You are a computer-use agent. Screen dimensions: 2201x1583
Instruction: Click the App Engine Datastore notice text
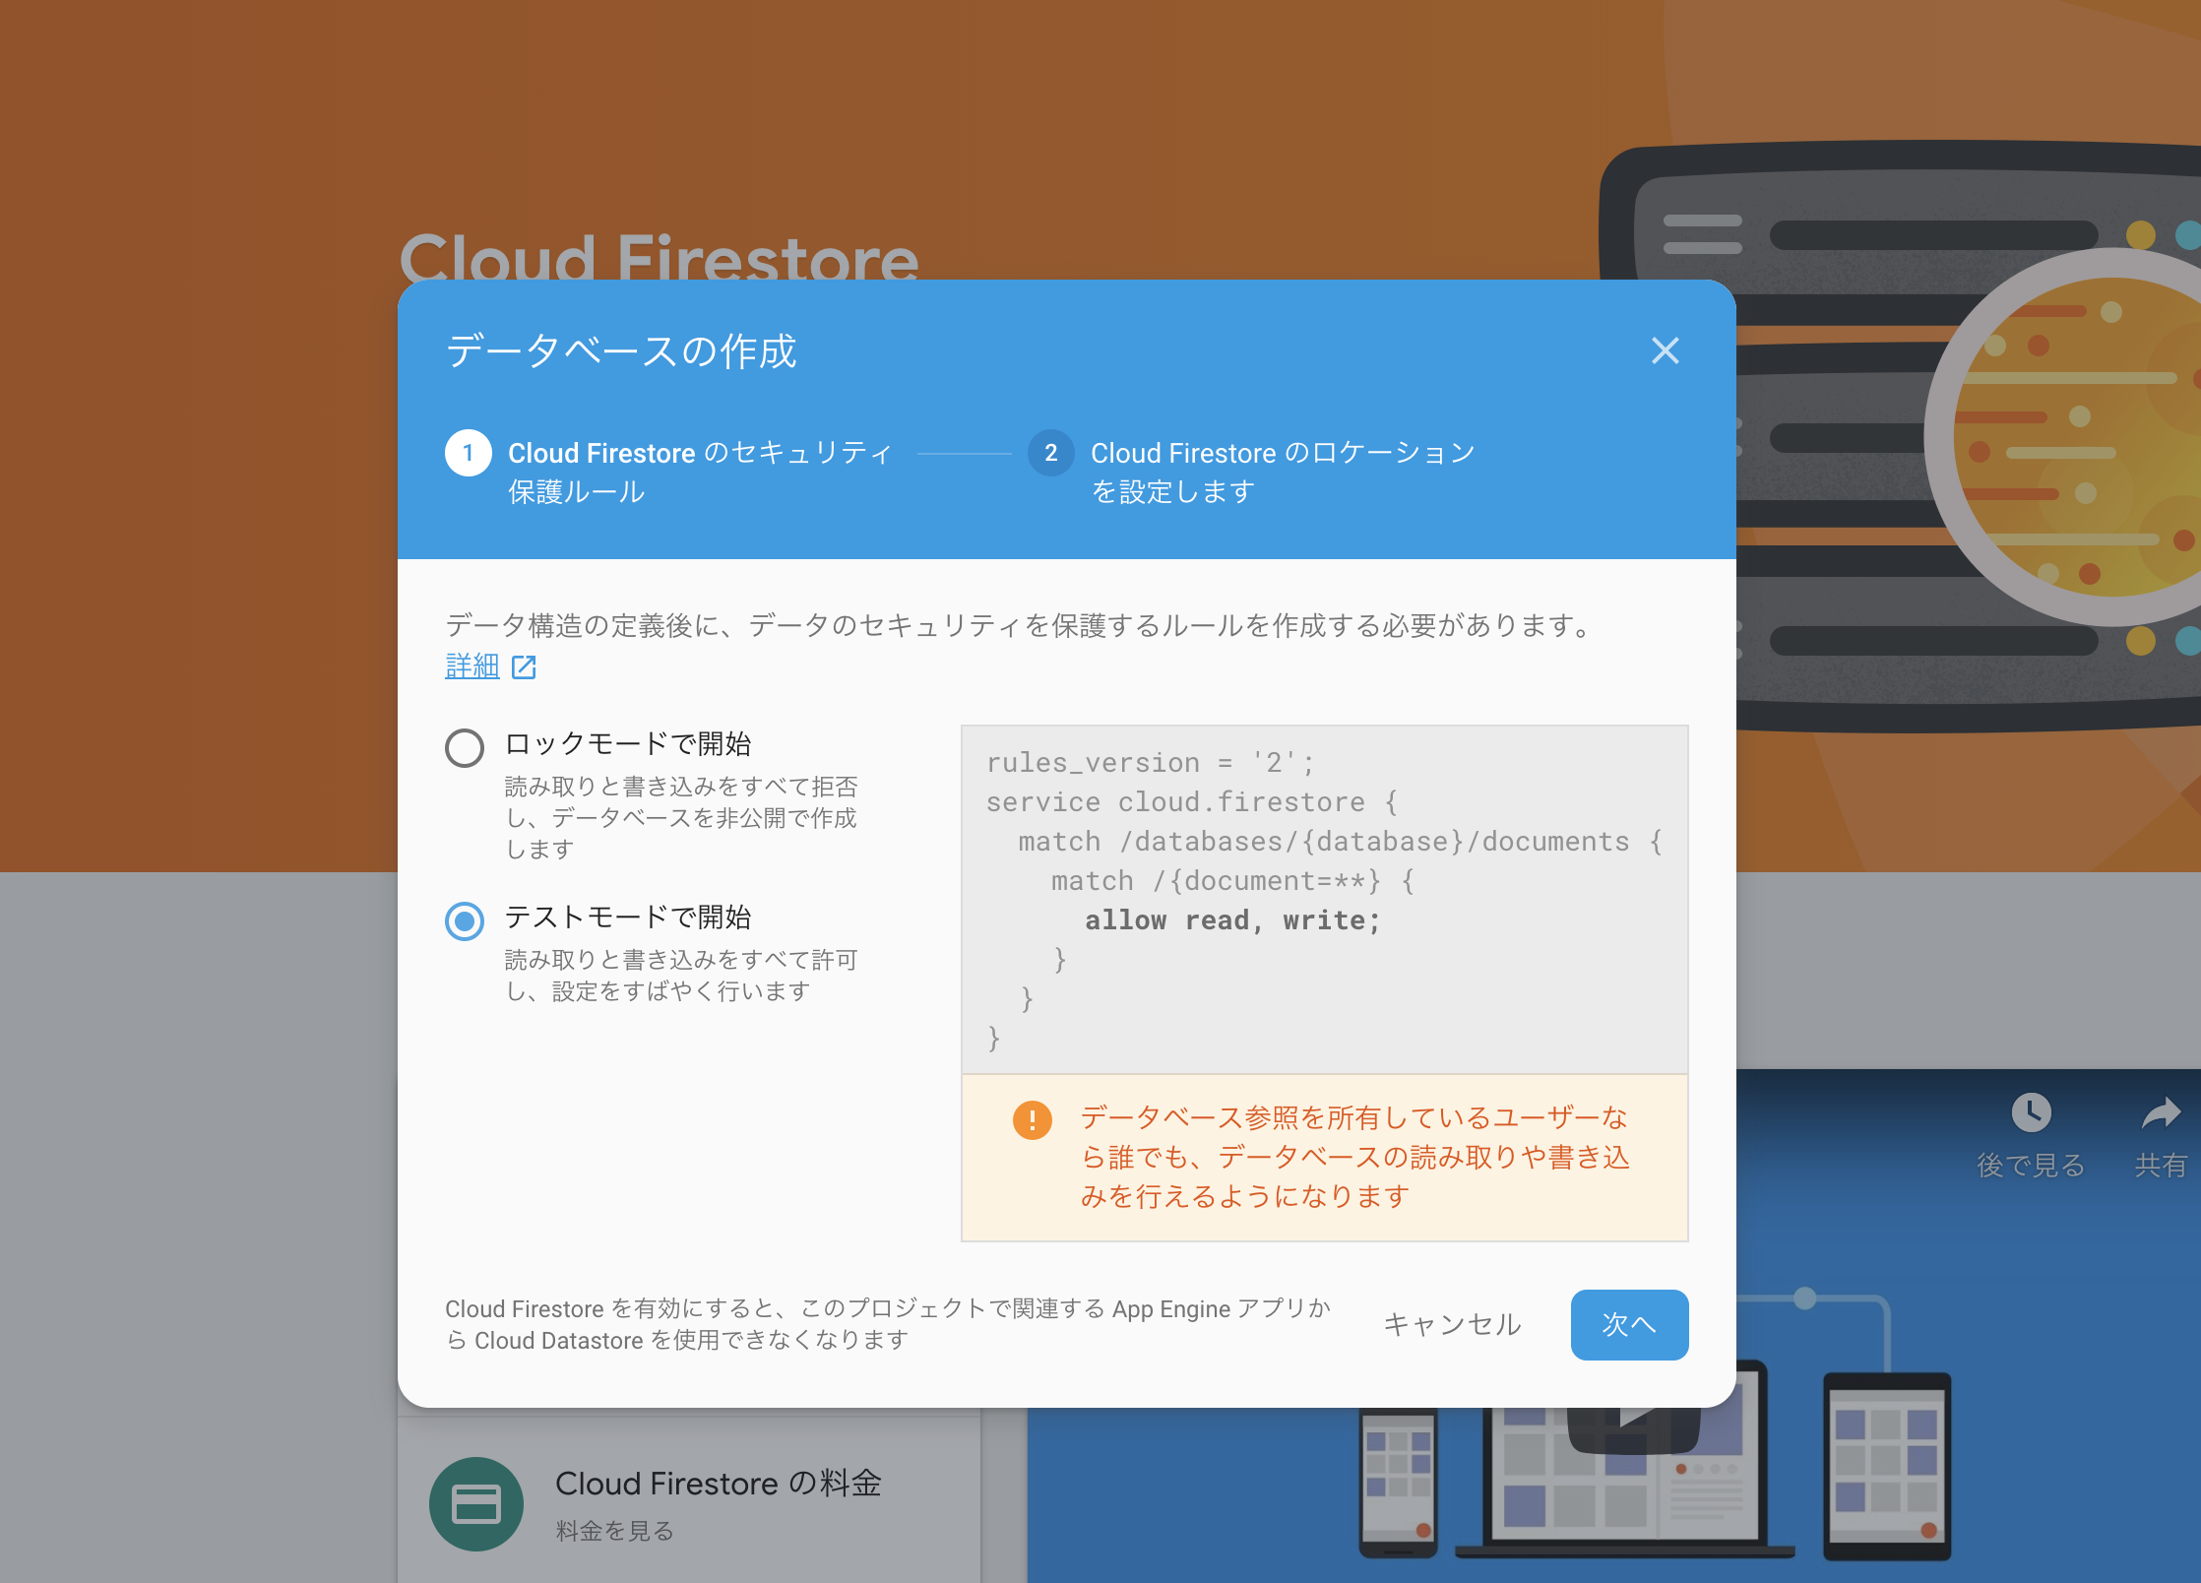click(887, 1324)
